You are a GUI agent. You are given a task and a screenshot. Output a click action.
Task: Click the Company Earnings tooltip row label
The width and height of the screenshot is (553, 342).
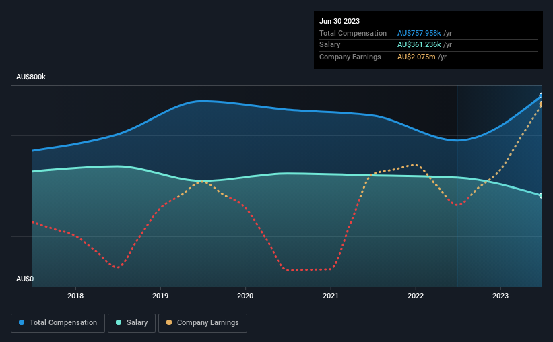click(x=350, y=57)
